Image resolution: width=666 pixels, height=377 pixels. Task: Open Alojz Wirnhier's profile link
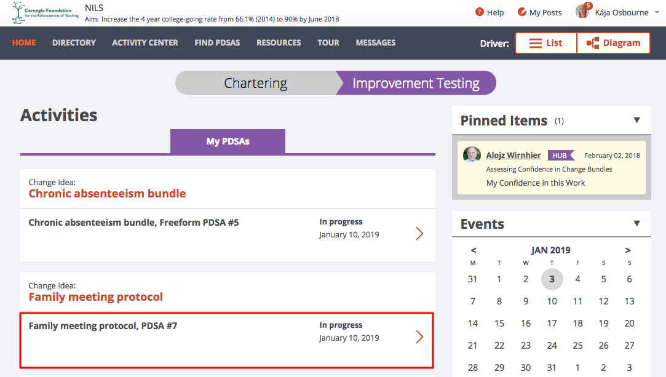(x=513, y=156)
